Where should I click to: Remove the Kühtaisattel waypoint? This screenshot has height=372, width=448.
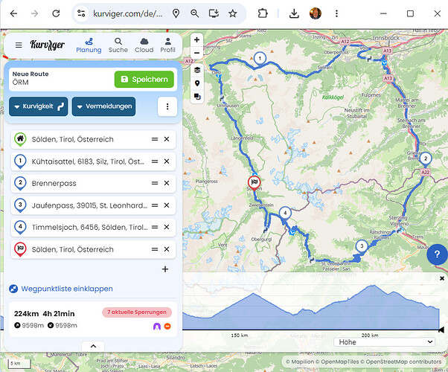(167, 161)
